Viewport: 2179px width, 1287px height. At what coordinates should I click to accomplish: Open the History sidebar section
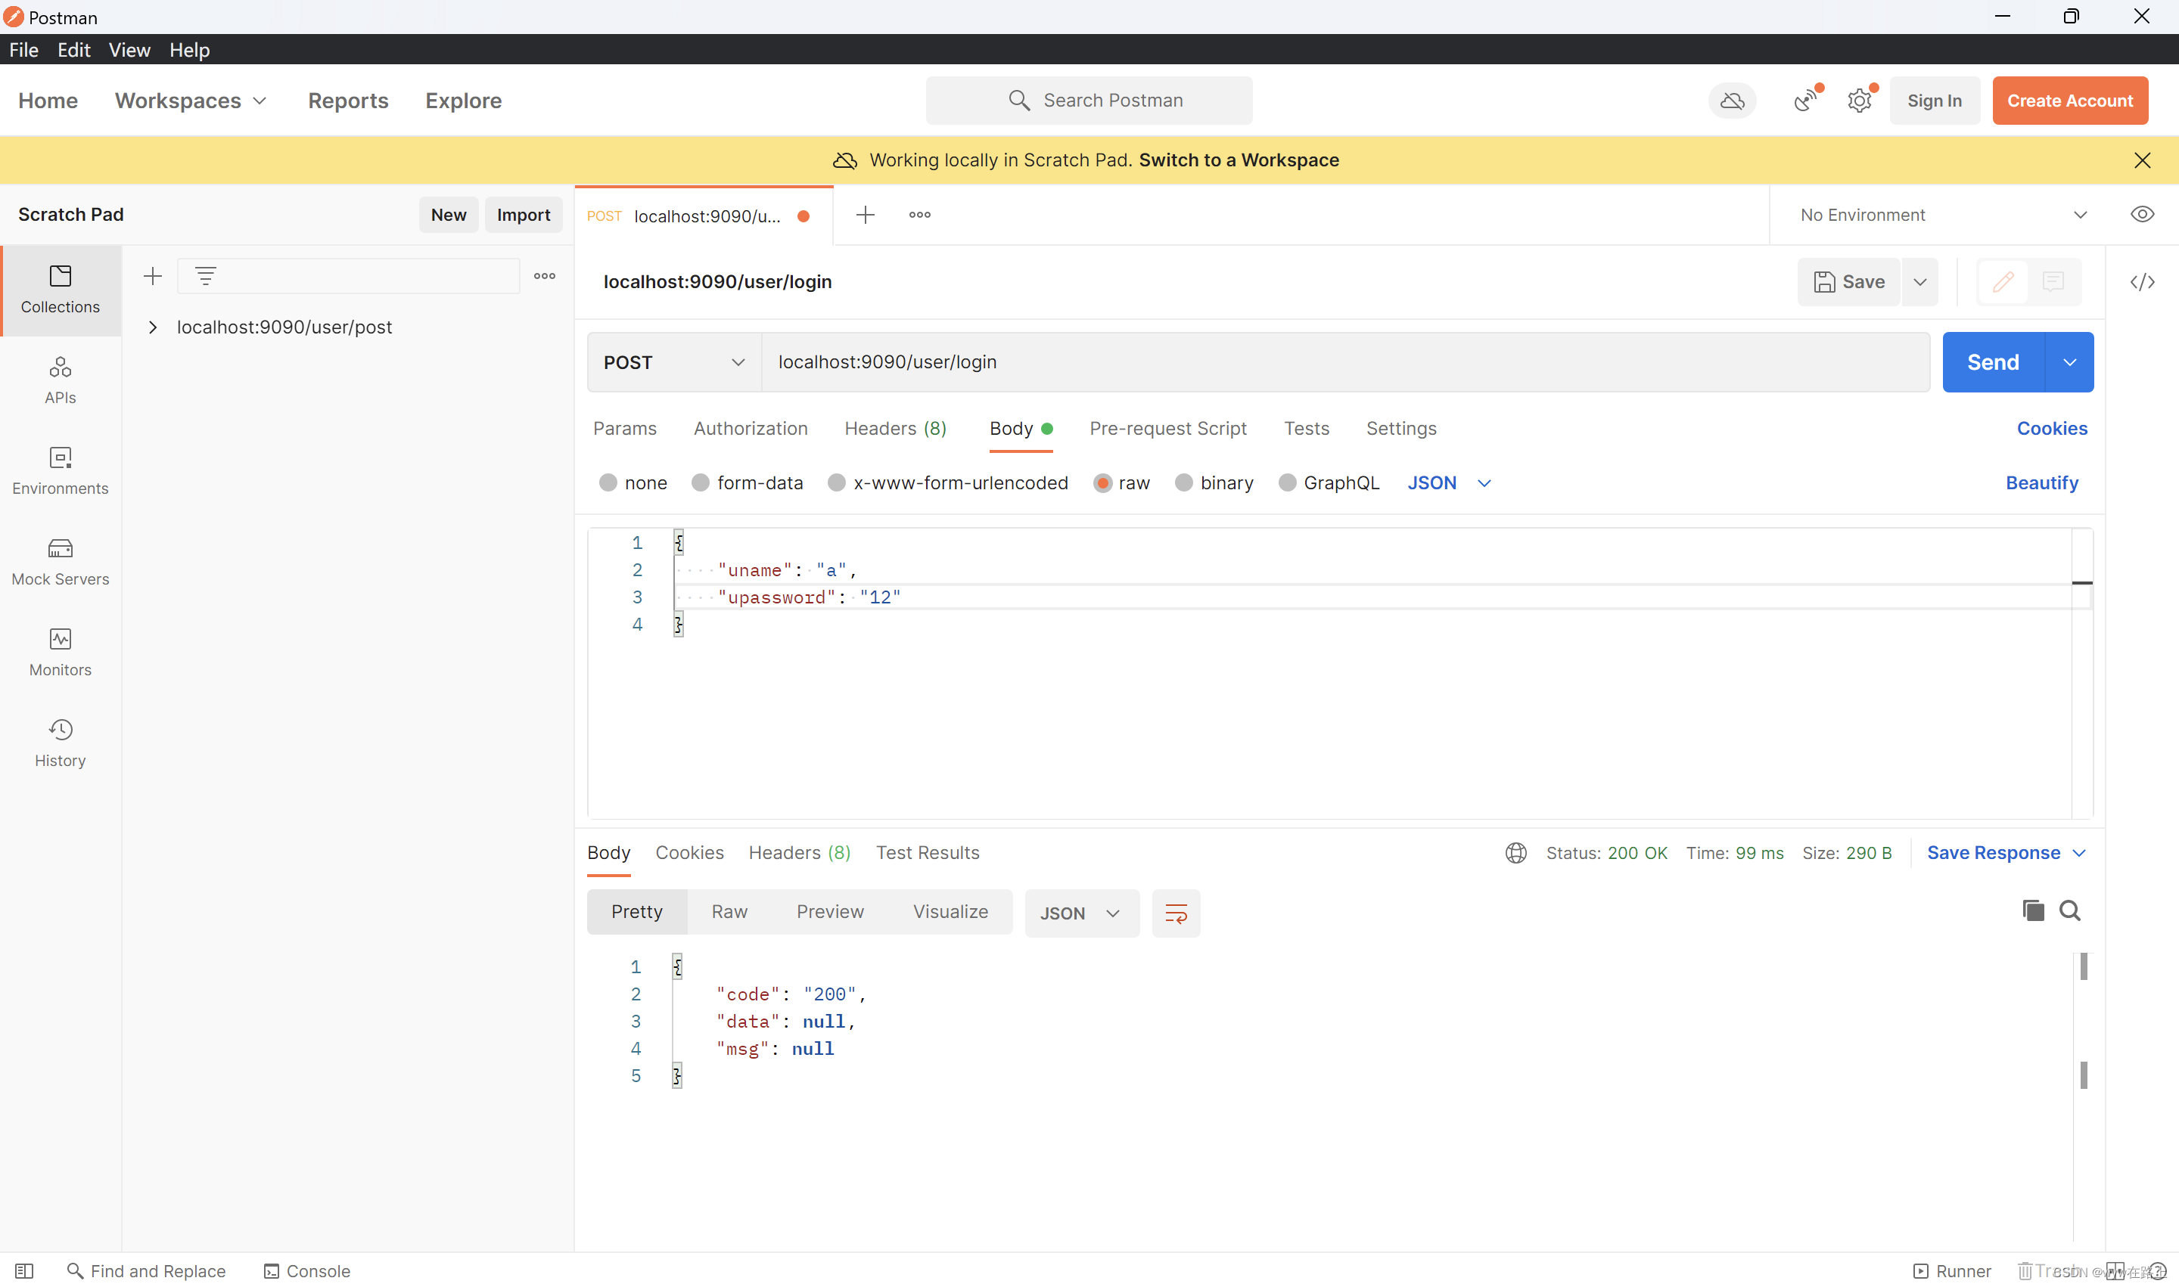coord(60,743)
